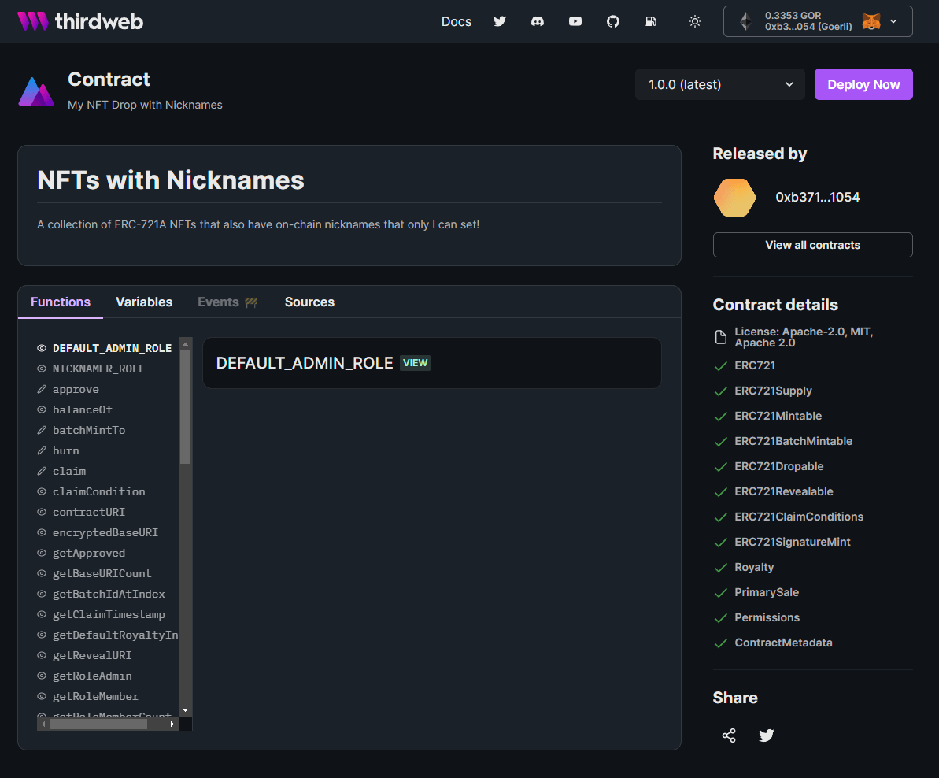Image resolution: width=939 pixels, height=778 pixels.
Task: Select the burn function
Action: coord(58,450)
